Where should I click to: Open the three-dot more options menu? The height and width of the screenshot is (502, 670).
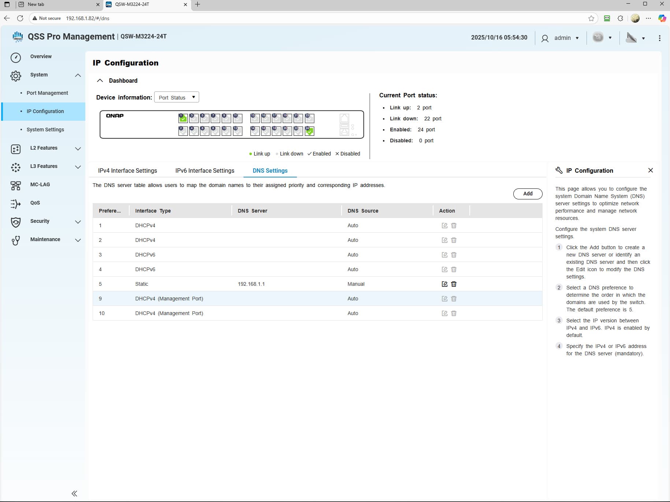pyautogui.click(x=659, y=38)
